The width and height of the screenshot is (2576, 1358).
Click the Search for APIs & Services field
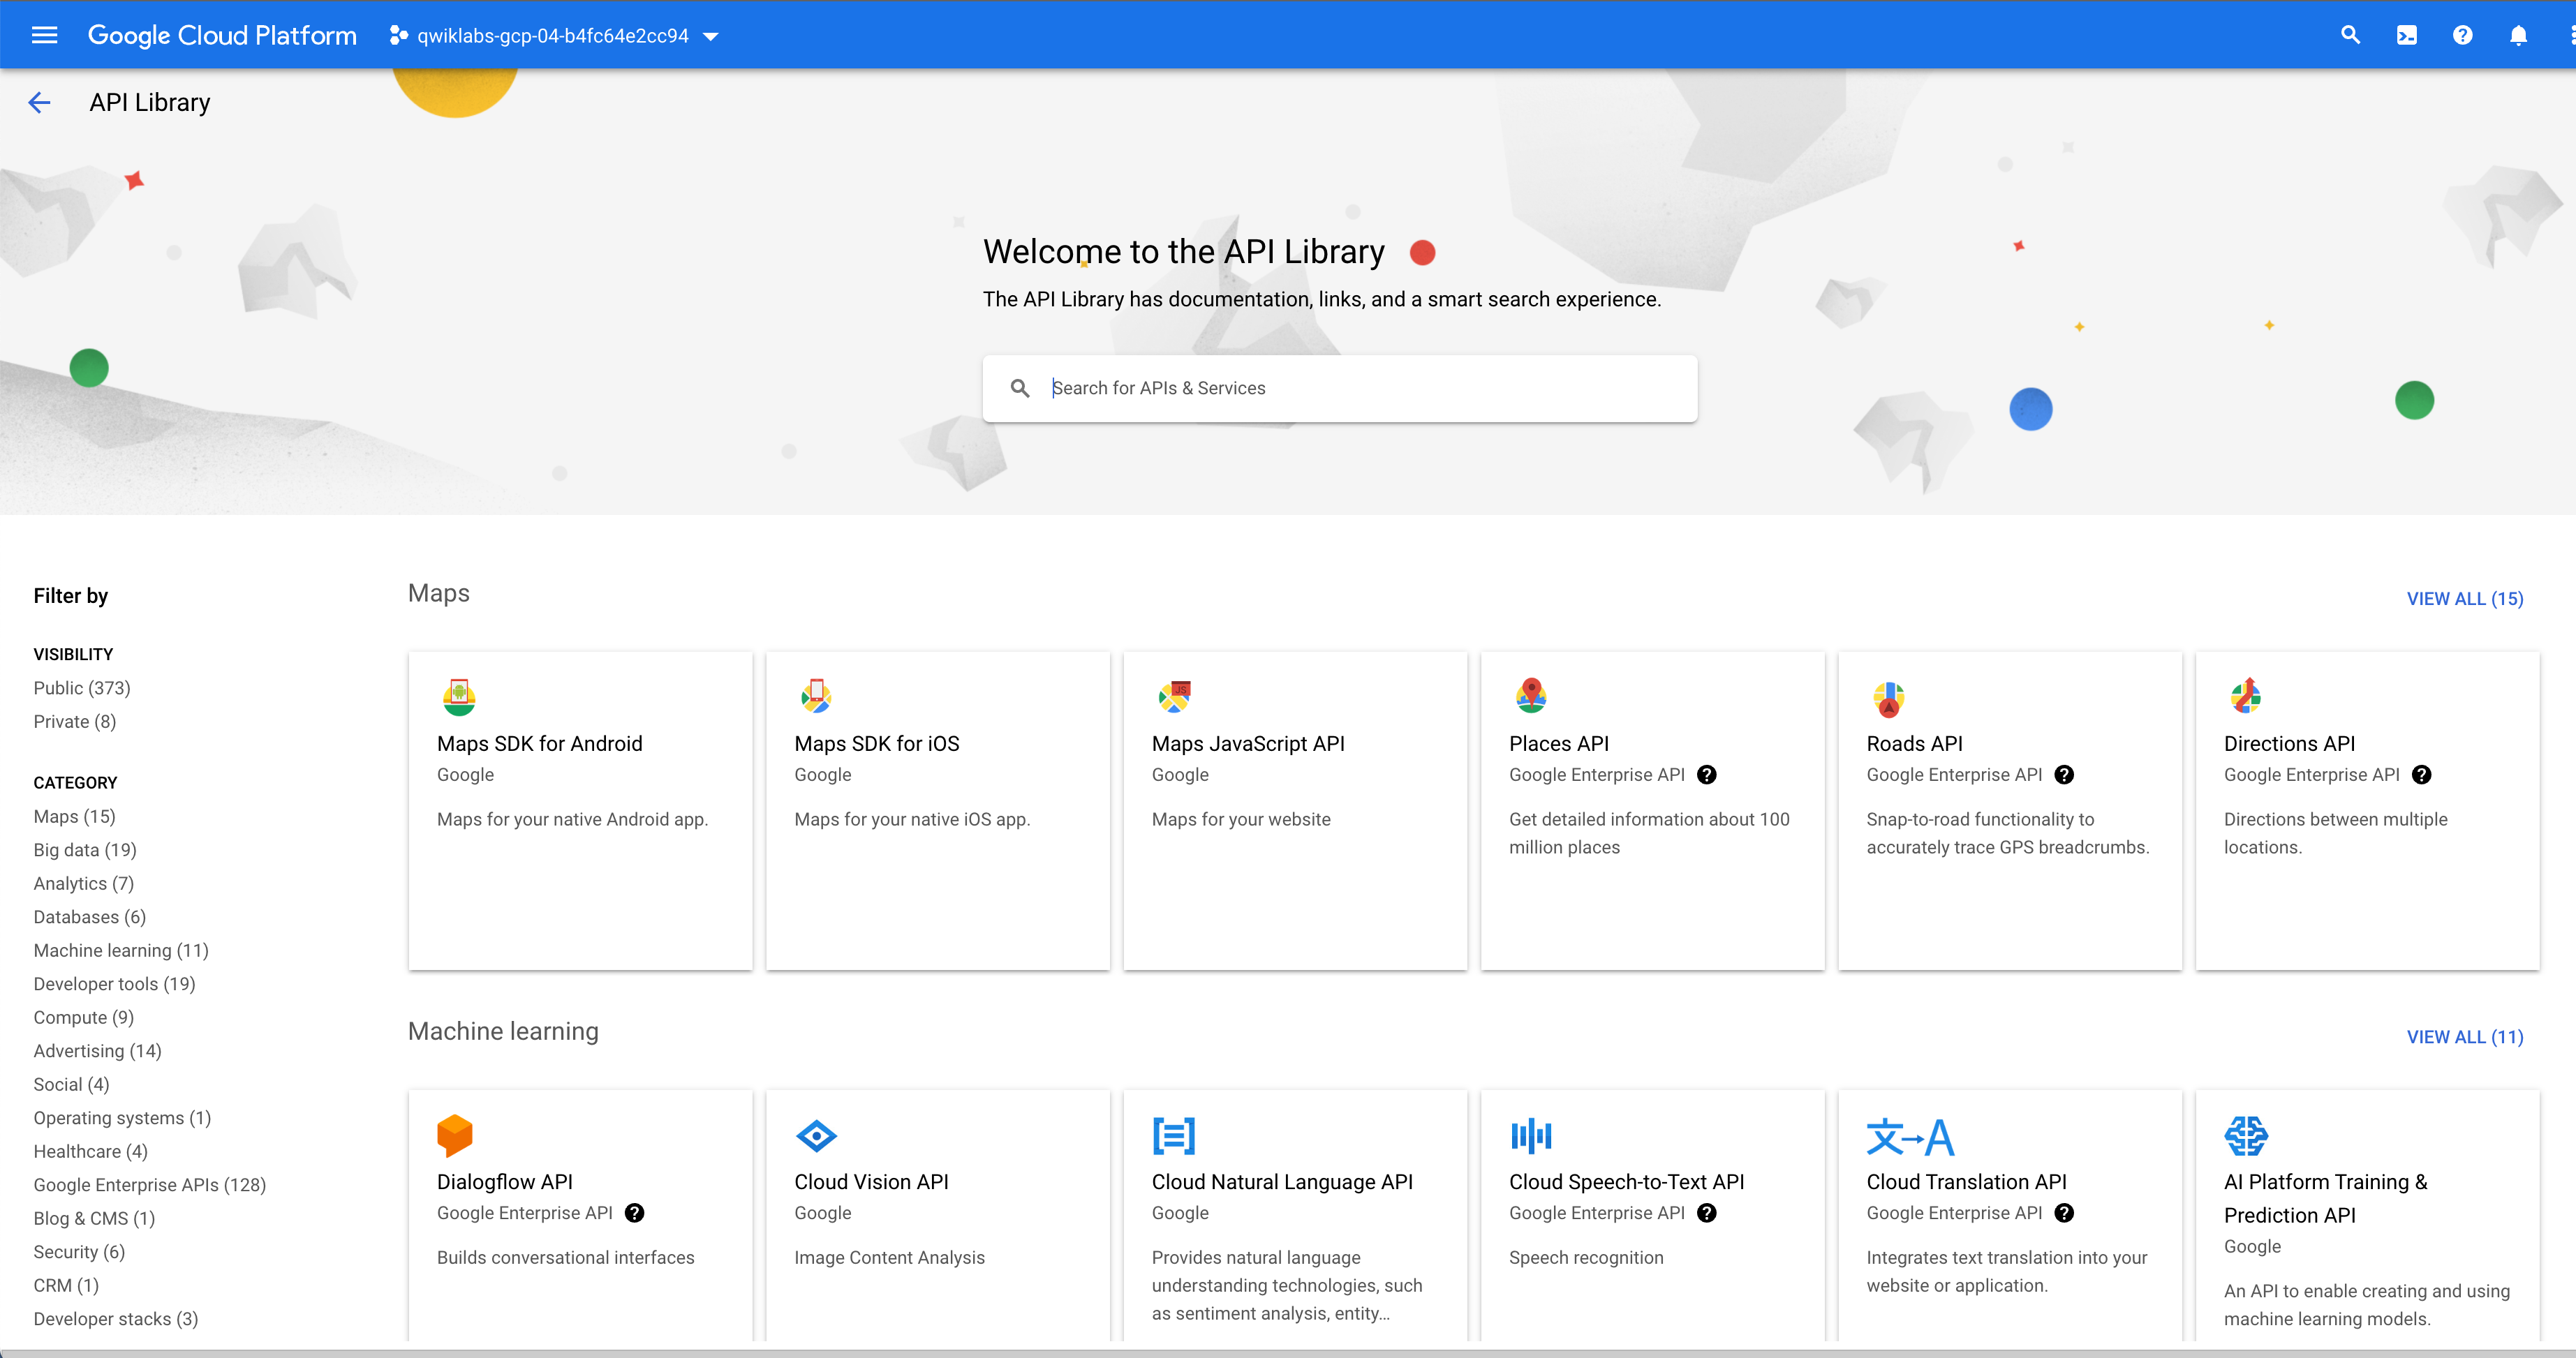(x=1340, y=388)
